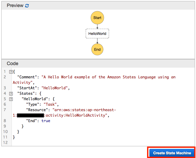Click the activity:HelloWorldActivity ARN text

point(76,115)
